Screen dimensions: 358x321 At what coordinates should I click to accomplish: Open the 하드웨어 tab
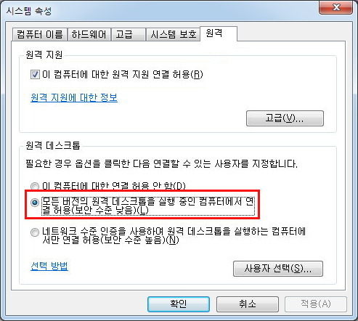[x=89, y=34]
